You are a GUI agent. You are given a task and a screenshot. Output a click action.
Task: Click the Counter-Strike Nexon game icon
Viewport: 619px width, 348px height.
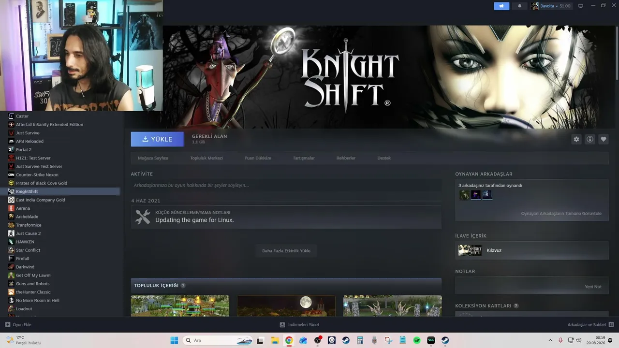[11, 175]
